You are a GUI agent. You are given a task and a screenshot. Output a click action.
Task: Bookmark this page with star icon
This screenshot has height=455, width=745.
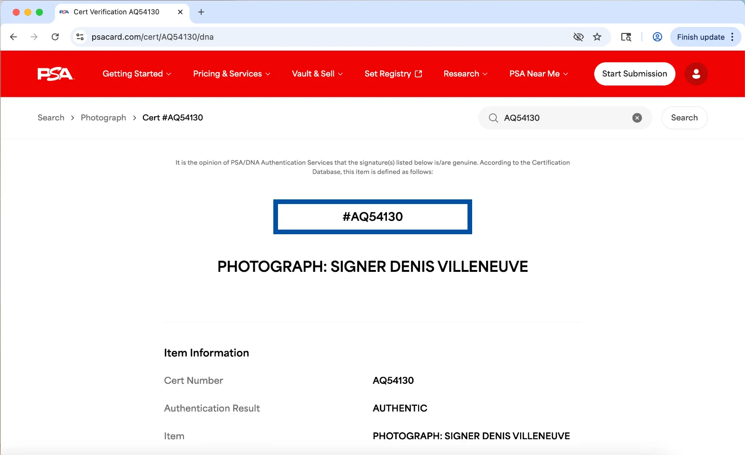(597, 37)
